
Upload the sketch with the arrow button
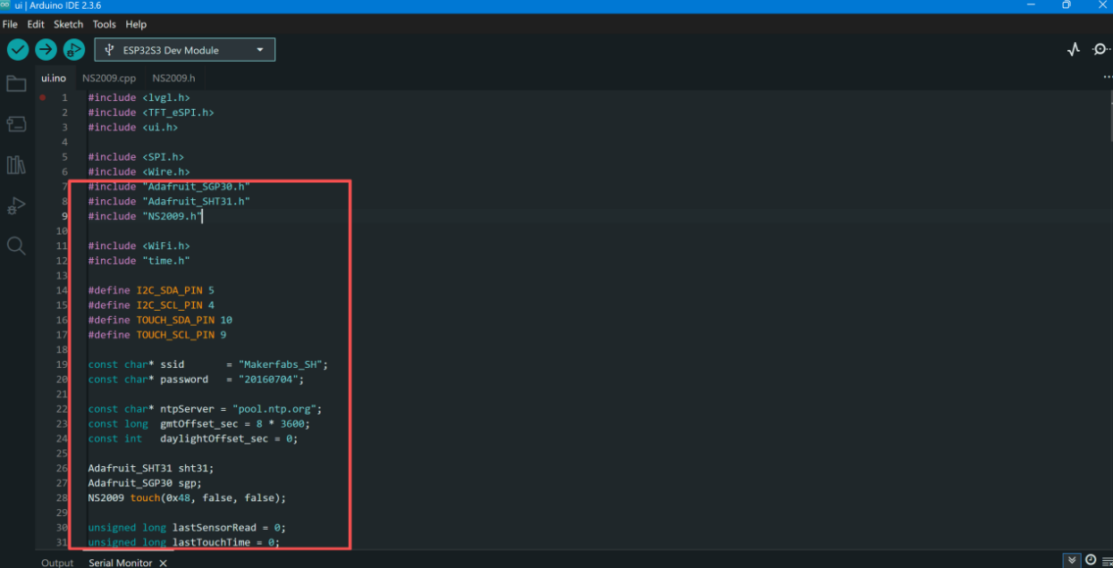click(46, 50)
